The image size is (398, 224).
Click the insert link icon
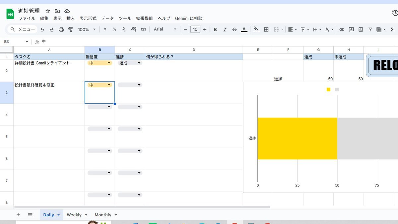pyautogui.click(x=342, y=30)
